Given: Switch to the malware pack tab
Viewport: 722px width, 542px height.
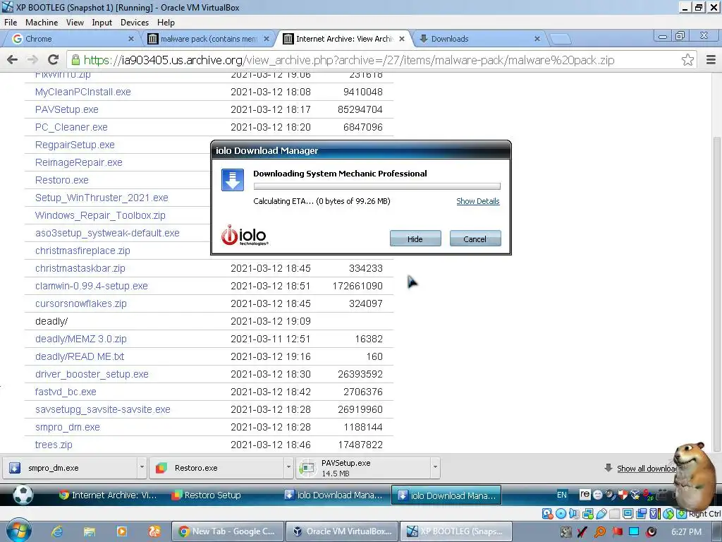Looking at the screenshot, I should click(x=207, y=39).
